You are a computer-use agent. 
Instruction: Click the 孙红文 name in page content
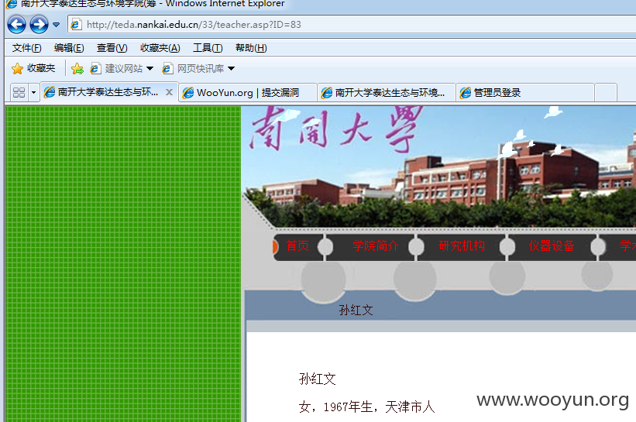317,379
